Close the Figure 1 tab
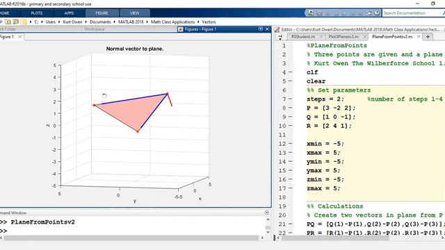445x250 pixels. 20,37
